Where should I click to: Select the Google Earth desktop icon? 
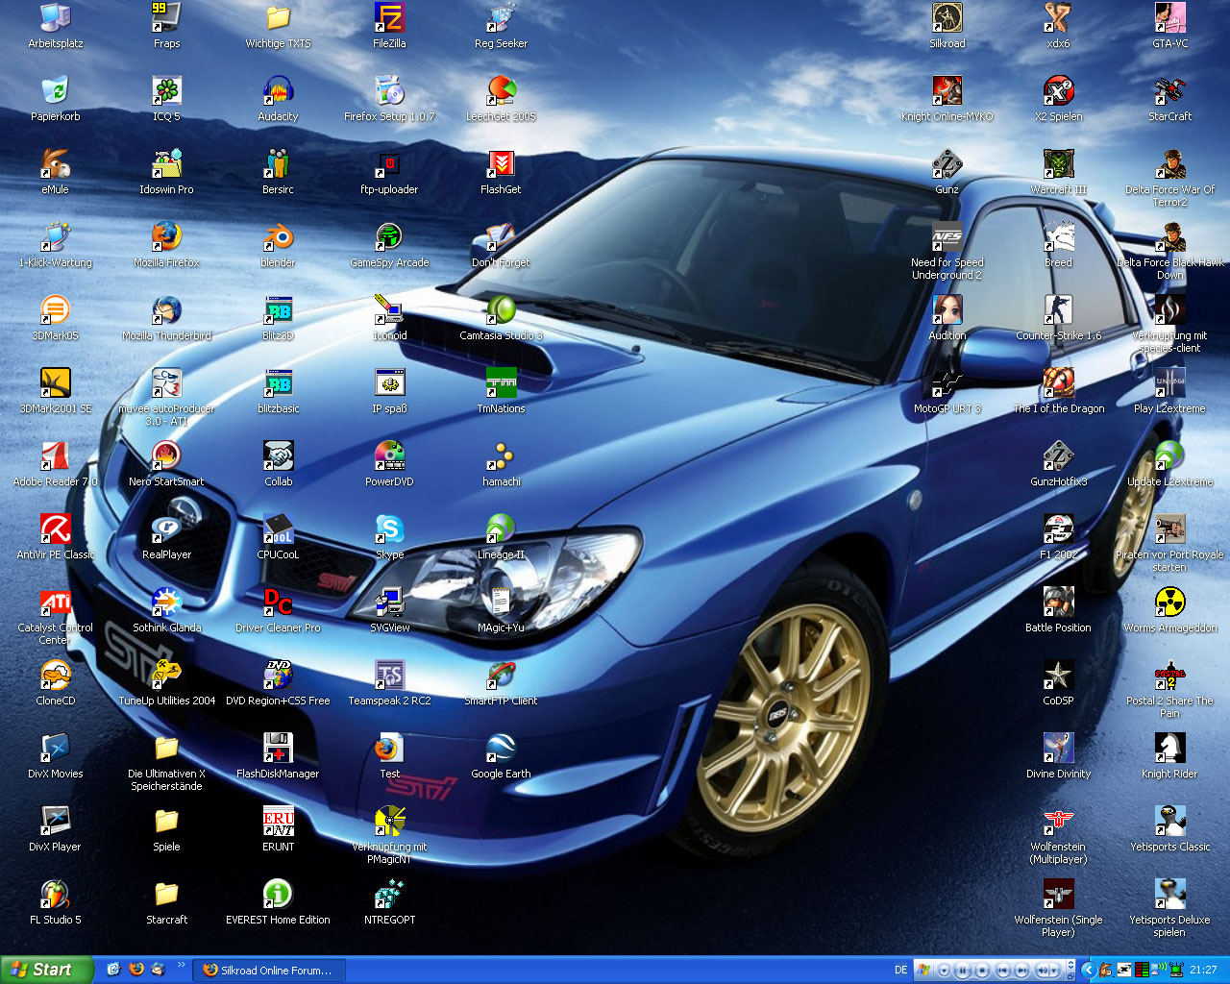click(501, 750)
